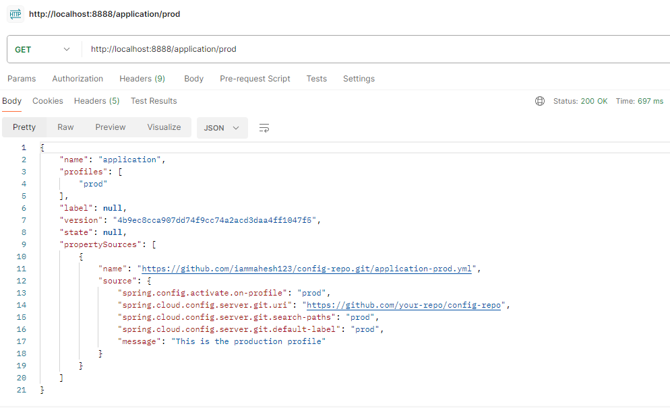Switch to the Settings tab
Screen dimensions: 670x408
pos(359,79)
